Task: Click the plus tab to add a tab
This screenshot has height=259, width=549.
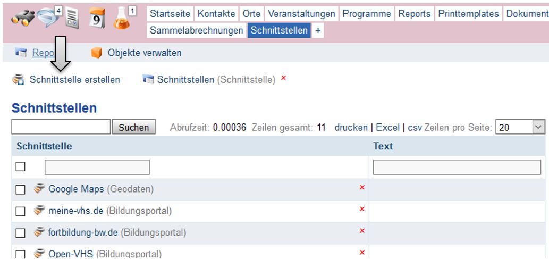Action: coord(318,31)
